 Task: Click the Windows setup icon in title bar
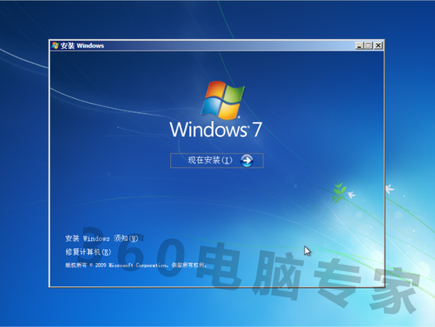(x=56, y=46)
